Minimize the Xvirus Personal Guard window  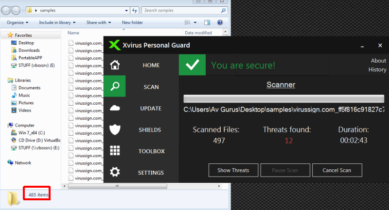pos(362,46)
